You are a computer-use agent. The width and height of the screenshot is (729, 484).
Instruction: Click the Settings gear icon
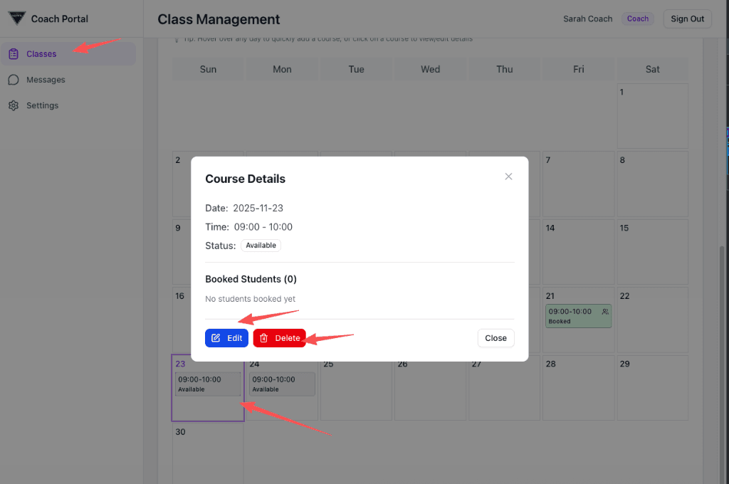pos(14,105)
